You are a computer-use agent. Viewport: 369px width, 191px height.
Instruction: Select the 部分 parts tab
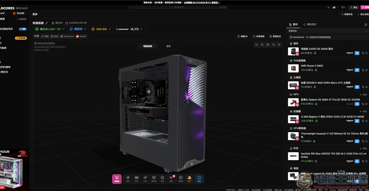click(x=293, y=24)
